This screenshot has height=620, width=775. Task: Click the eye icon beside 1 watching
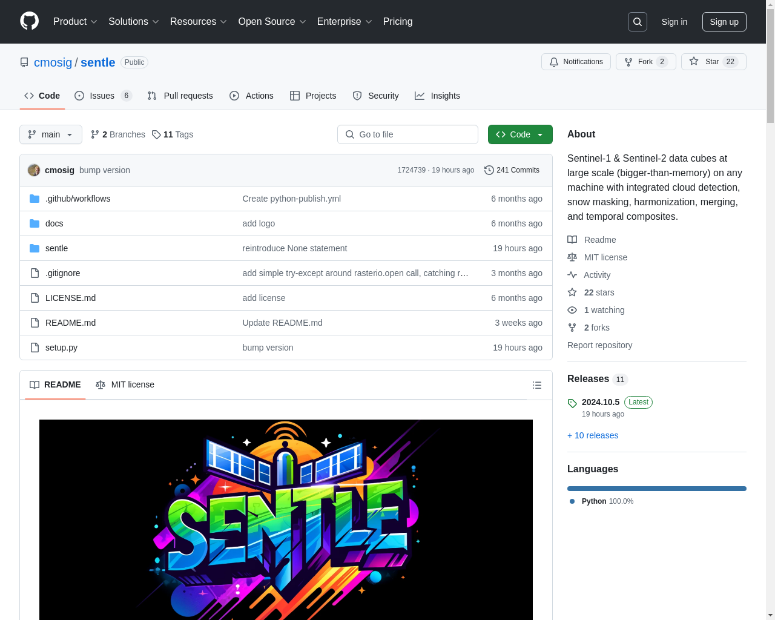point(572,310)
